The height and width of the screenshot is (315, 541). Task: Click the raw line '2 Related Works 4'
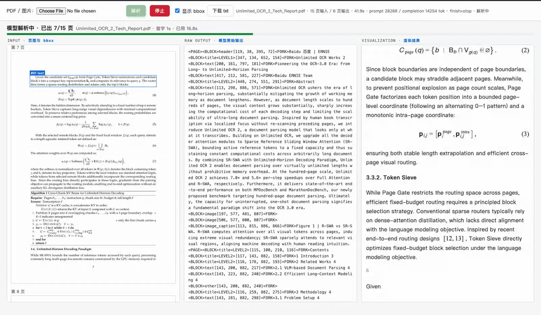(261, 262)
